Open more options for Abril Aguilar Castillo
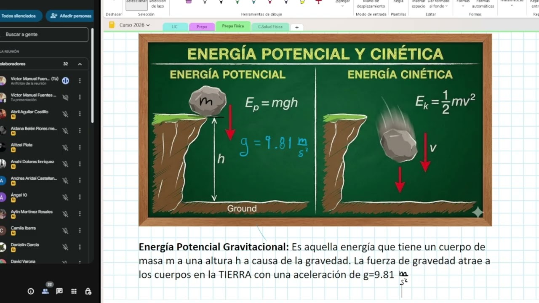Image resolution: width=539 pixels, height=303 pixels. click(80, 114)
